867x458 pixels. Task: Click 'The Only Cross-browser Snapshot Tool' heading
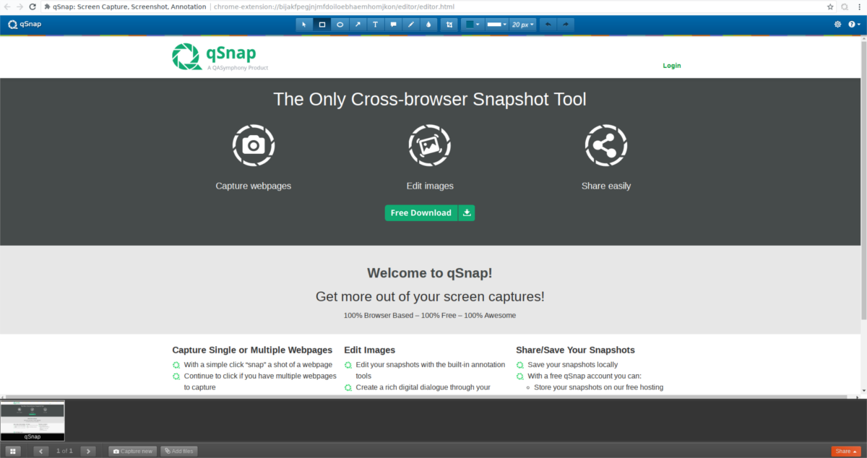coord(430,99)
